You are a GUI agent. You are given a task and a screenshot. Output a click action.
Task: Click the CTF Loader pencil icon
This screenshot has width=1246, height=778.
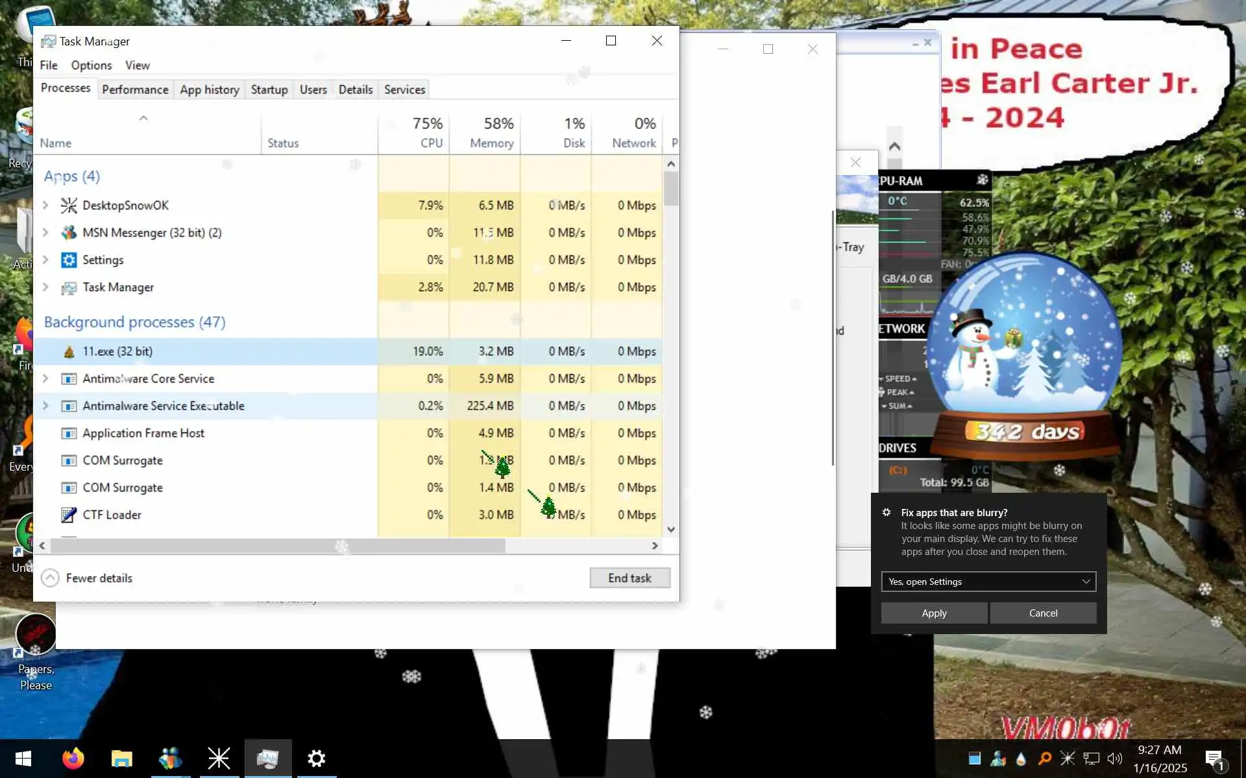pos(69,515)
